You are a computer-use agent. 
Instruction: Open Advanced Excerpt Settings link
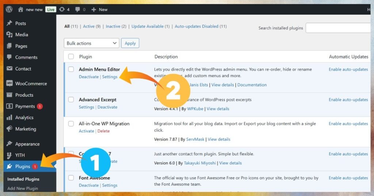(86, 107)
